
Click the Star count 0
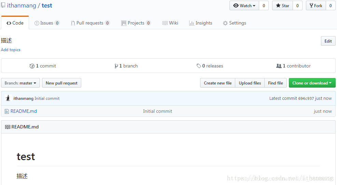coord(297,5)
